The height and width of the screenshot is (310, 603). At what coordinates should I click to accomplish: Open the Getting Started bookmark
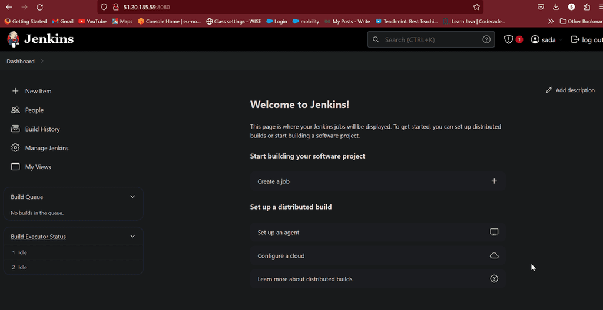[x=25, y=21]
